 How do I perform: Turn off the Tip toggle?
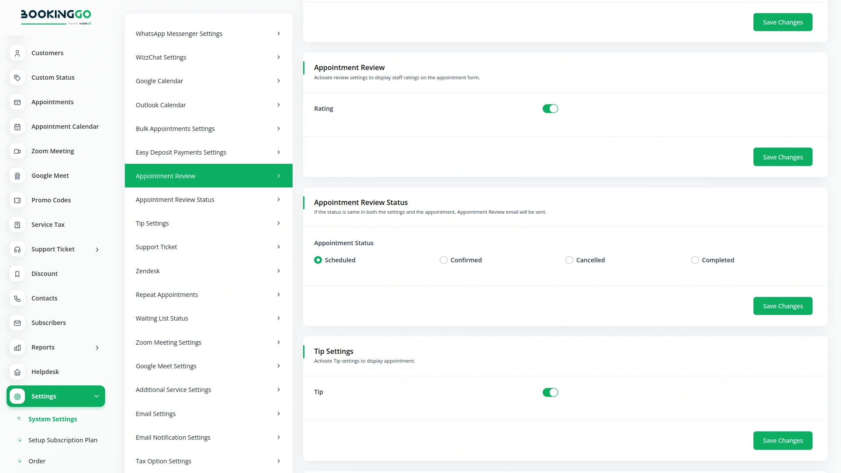point(550,392)
